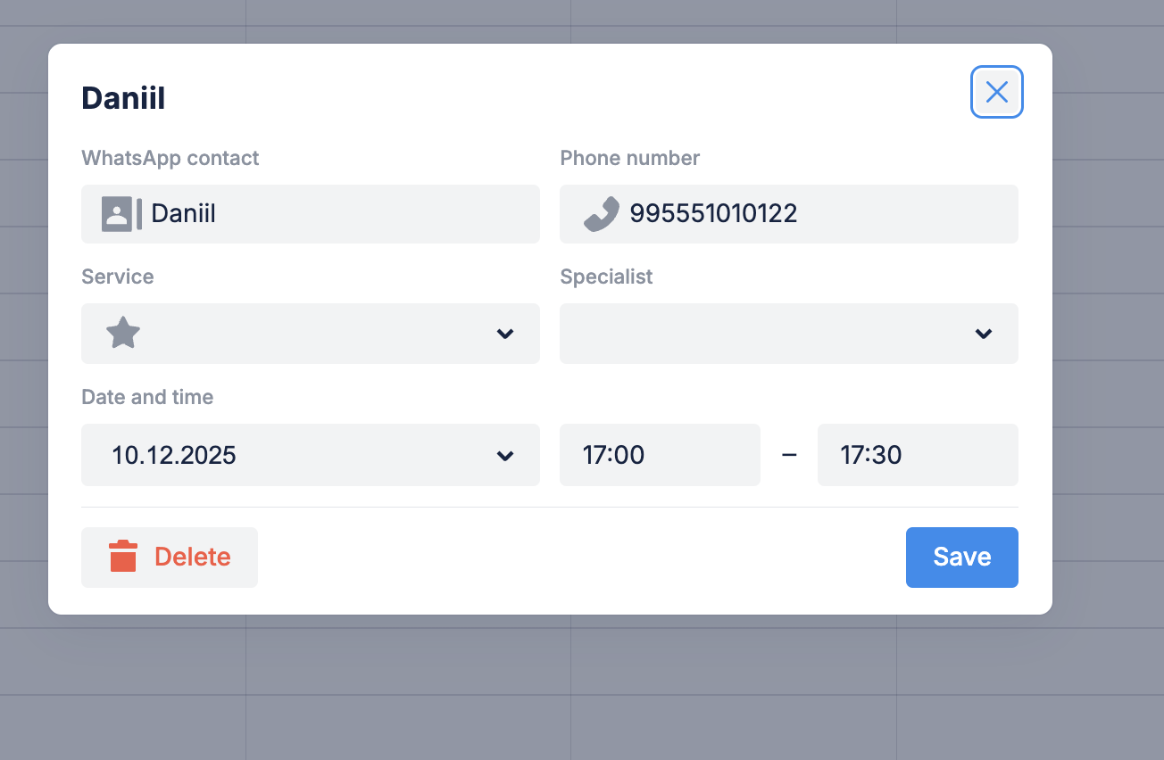
Task: Close the dialog with the X icon
Action: pyautogui.click(x=996, y=92)
